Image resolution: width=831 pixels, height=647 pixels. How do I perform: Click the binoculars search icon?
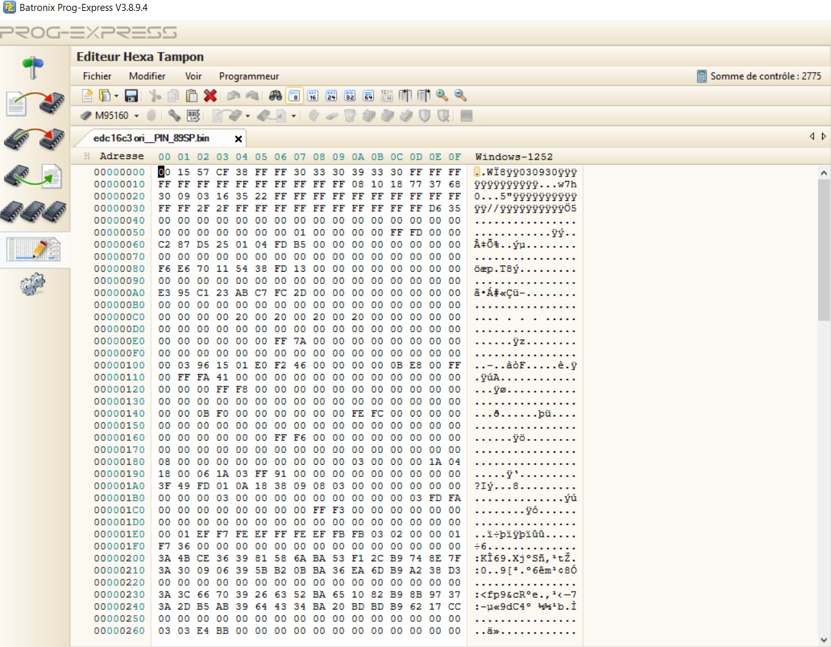coord(275,95)
